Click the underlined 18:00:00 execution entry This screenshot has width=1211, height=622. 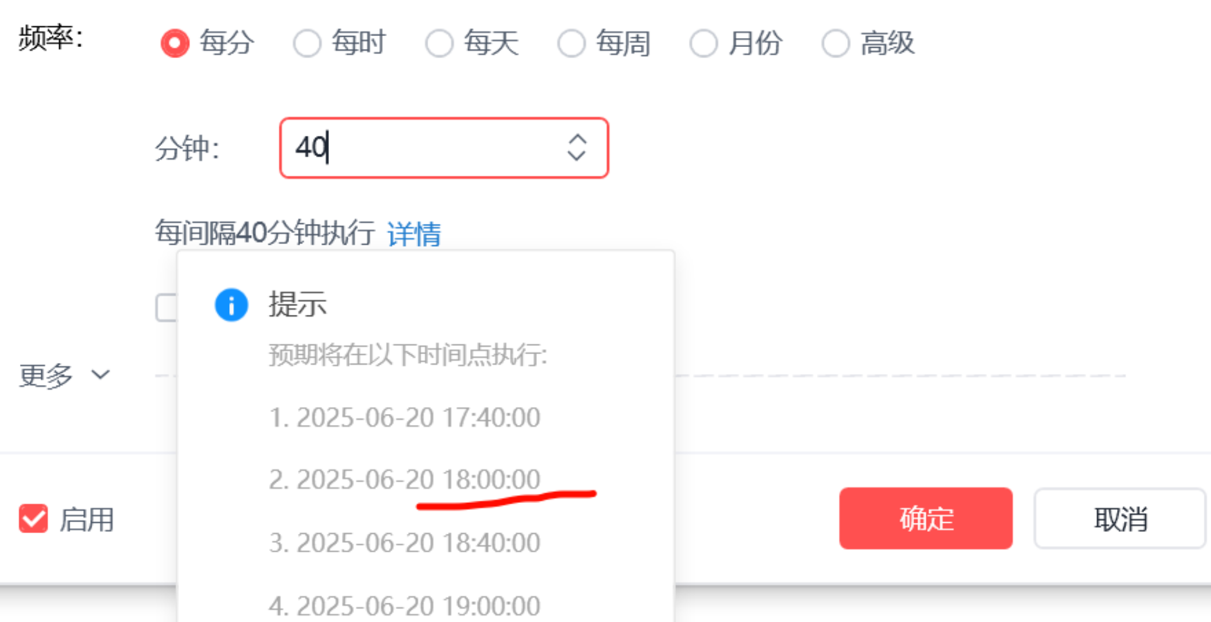coord(404,480)
